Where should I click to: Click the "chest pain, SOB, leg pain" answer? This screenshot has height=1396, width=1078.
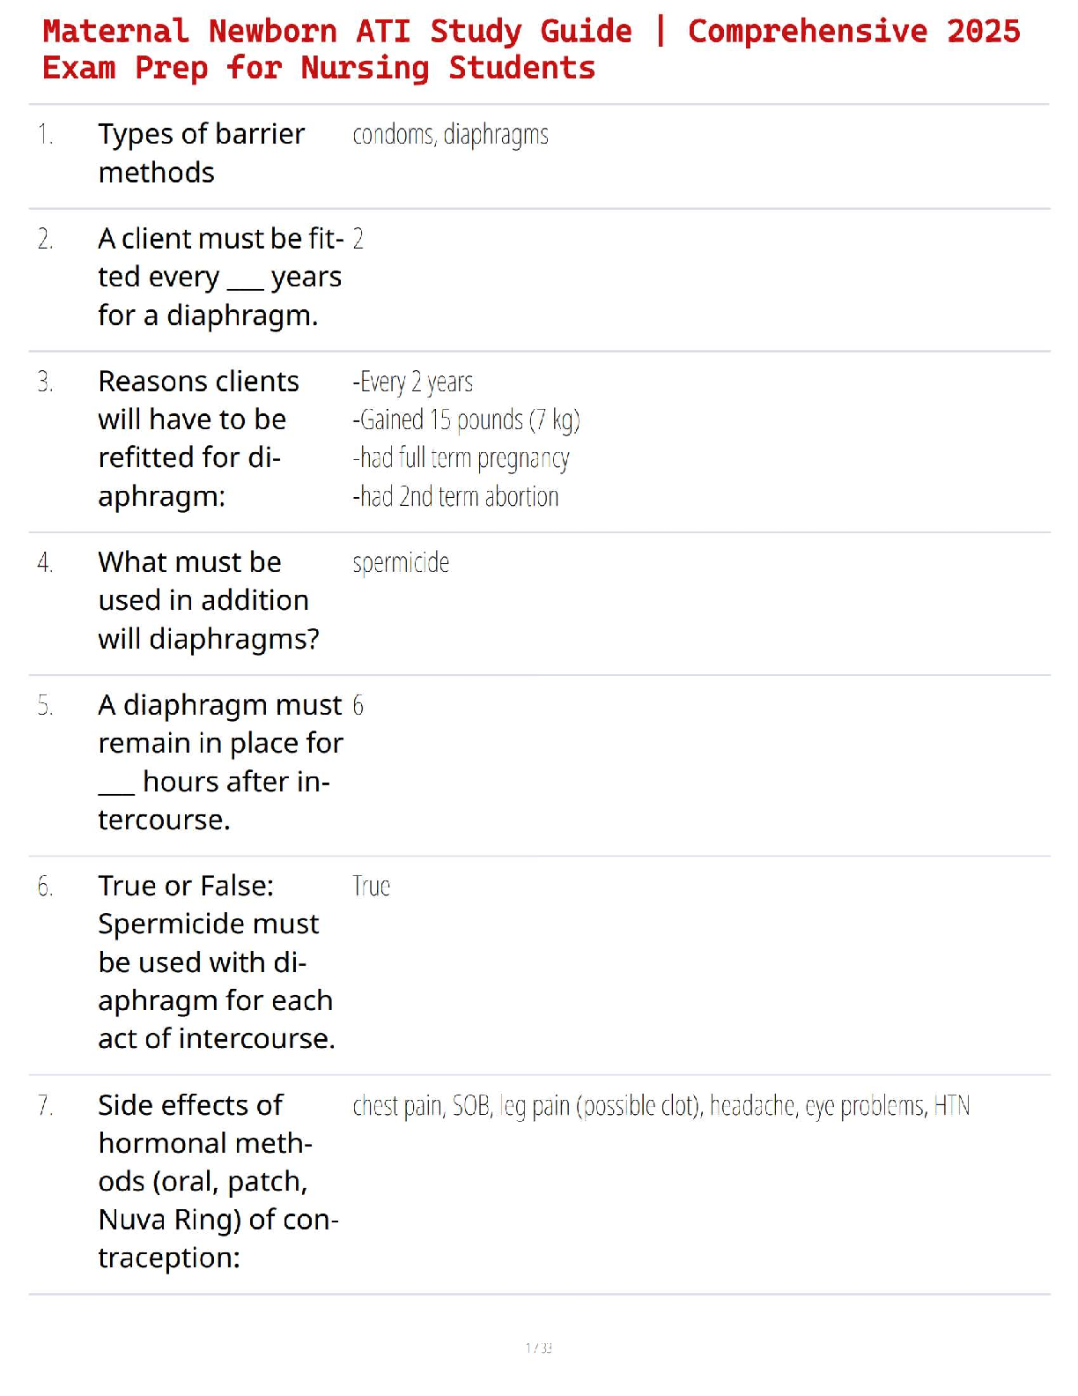[x=661, y=1106]
